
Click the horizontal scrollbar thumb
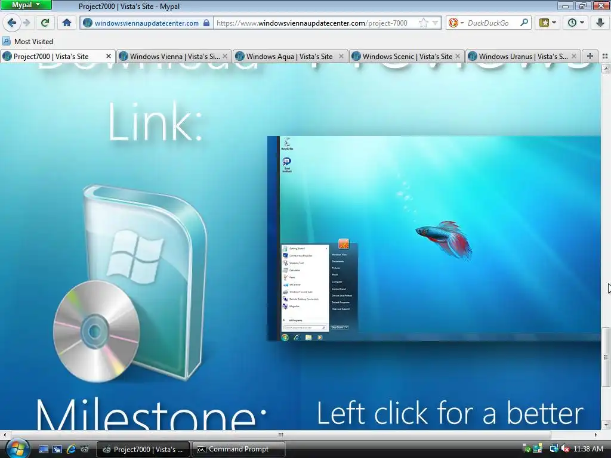pyautogui.click(x=280, y=435)
